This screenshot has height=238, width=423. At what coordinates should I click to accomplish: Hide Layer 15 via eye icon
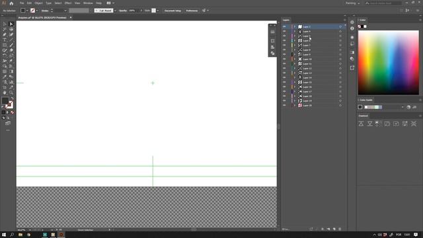tap(284, 82)
